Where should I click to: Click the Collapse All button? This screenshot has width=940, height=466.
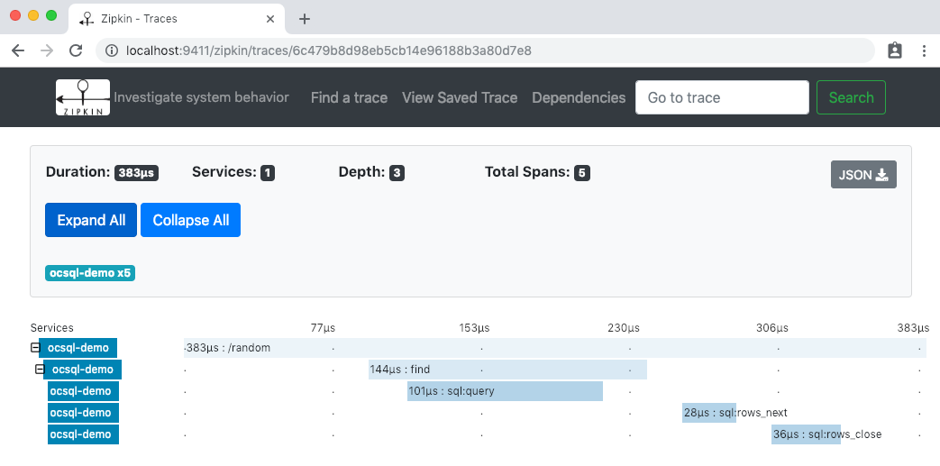click(191, 220)
